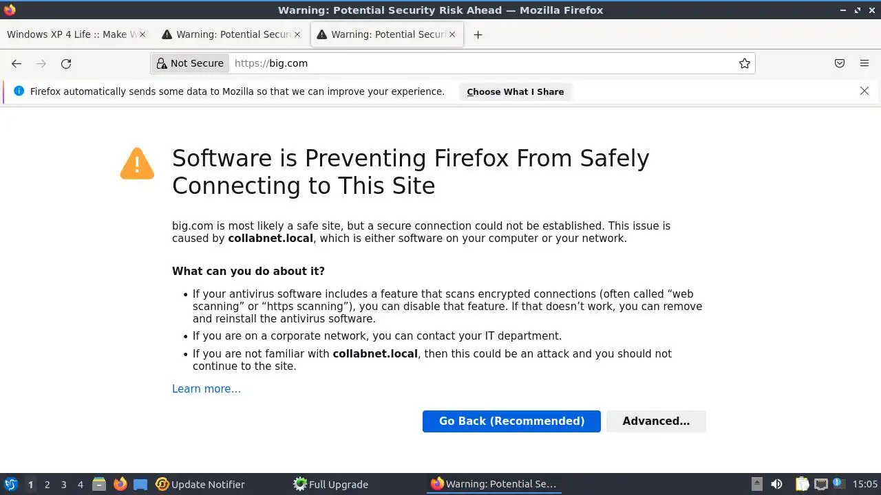The image size is (881, 495).
Task: Click the Choose What I Share button
Action: click(515, 91)
